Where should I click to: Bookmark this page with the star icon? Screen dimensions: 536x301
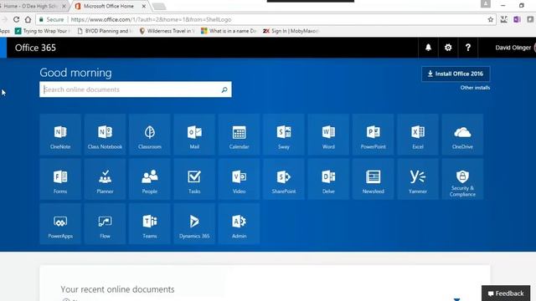(x=491, y=19)
